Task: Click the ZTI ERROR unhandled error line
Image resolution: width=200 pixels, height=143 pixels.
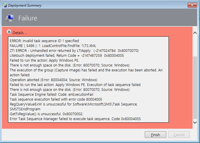Action: coord(74,50)
